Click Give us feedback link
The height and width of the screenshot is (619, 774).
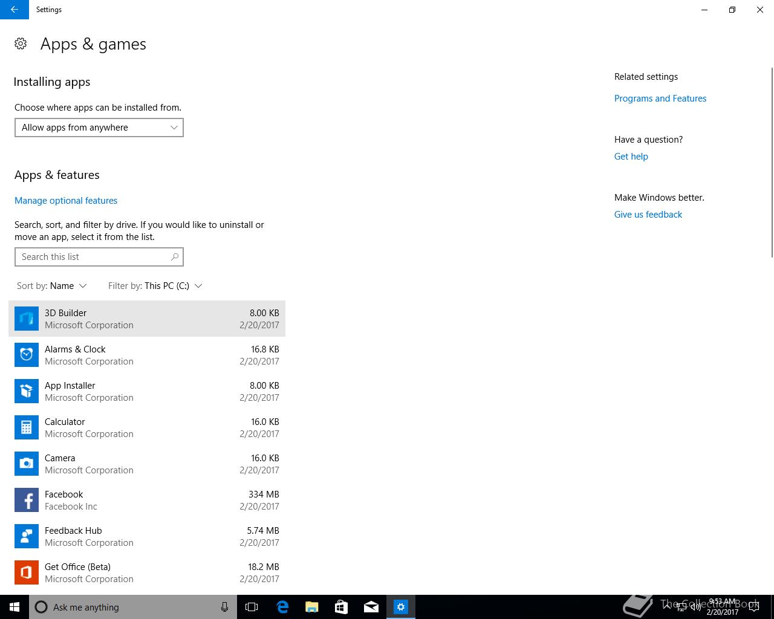[648, 215]
